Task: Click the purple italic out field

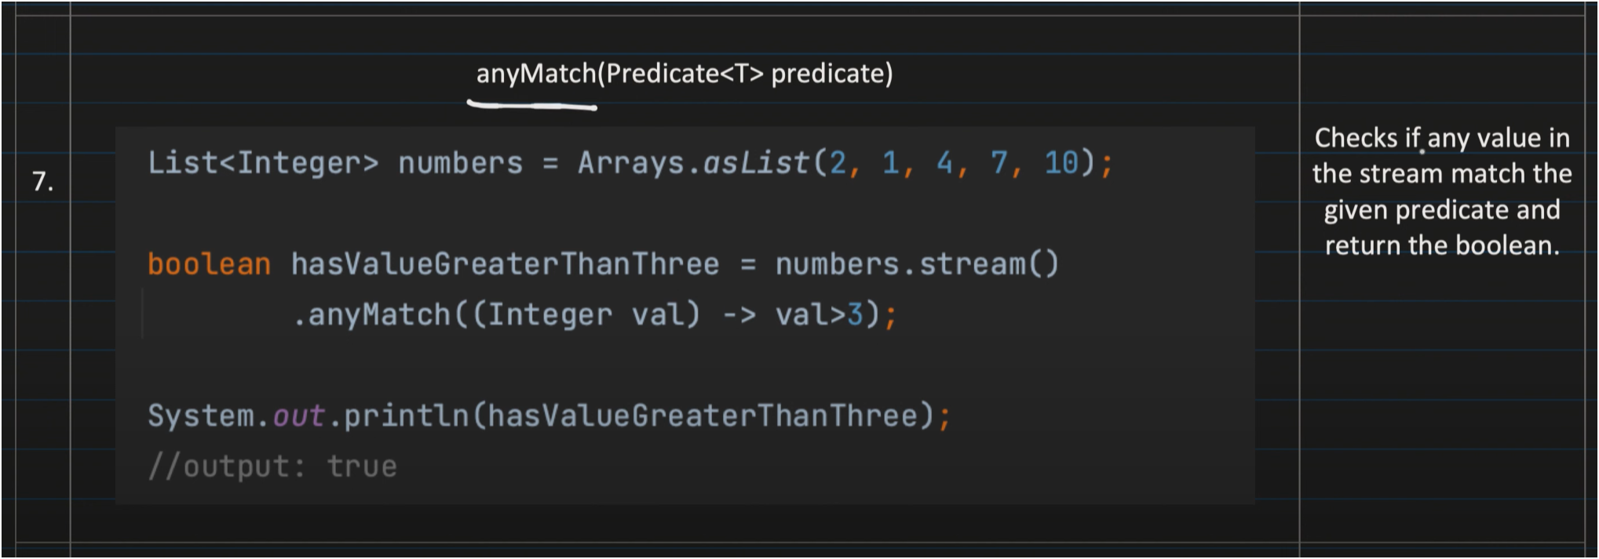Action: [x=298, y=416]
